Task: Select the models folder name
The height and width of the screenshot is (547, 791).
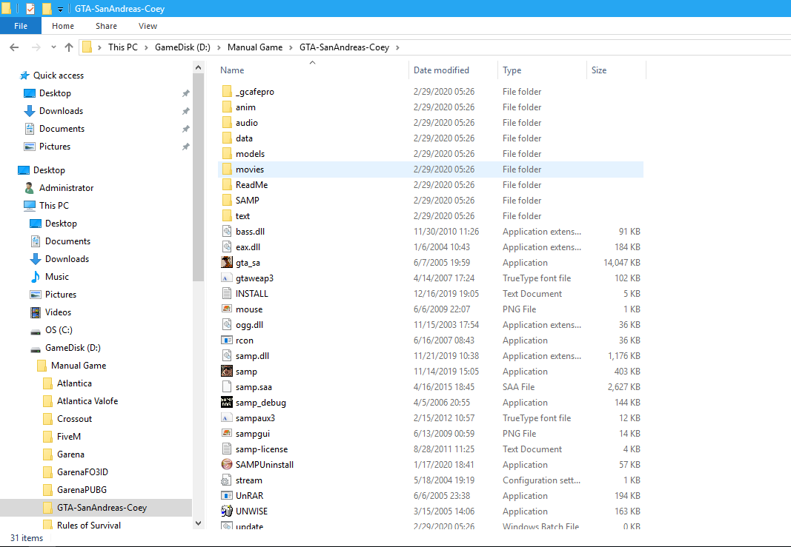Action: tap(250, 154)
